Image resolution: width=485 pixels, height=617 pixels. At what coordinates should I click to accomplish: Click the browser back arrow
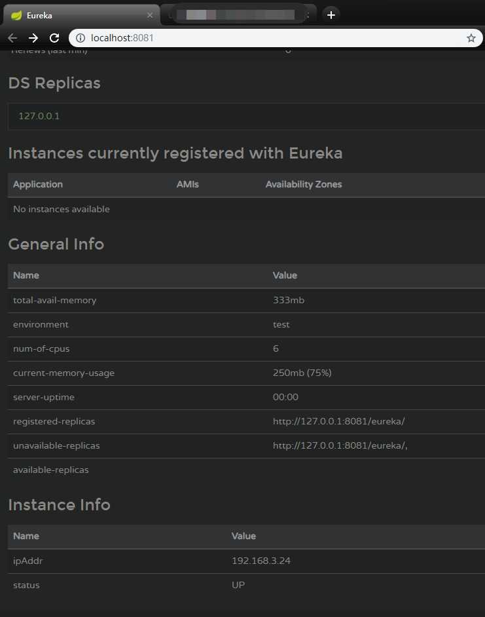click(12, 38)
